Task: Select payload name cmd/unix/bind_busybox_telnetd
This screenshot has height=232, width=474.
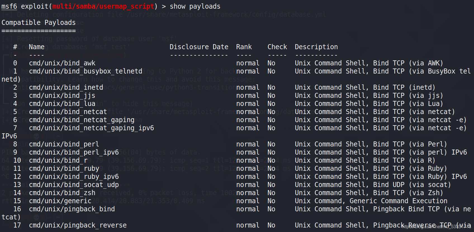Action: click(x=86, y=71)
